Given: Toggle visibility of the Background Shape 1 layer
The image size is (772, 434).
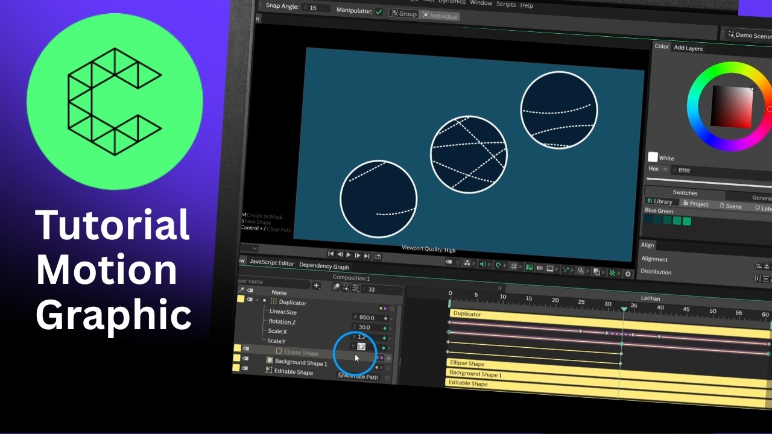Looking at the screenshot, I should point(245,358).
